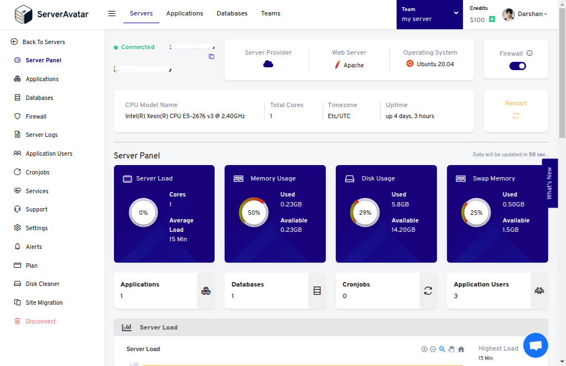Click the $100 credits amount

coord(477,20)
